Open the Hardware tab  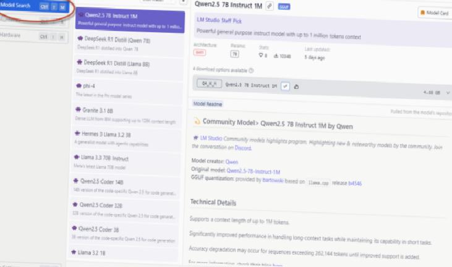pyautogui.click(x=34, y=36)
